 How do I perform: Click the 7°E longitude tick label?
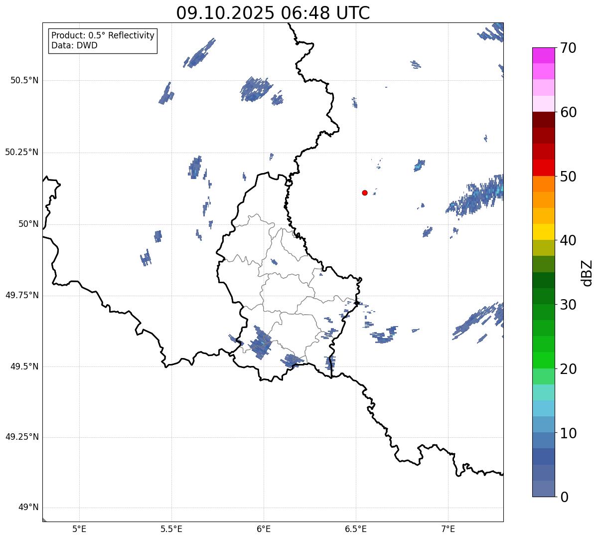(448, 528)
